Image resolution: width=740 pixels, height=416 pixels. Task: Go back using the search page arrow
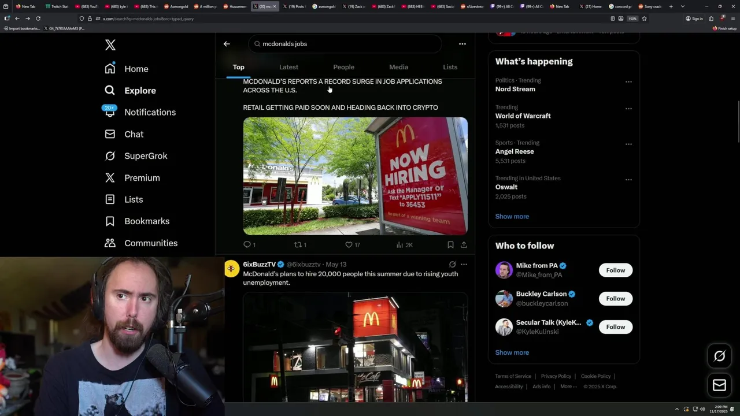(227, 44)
